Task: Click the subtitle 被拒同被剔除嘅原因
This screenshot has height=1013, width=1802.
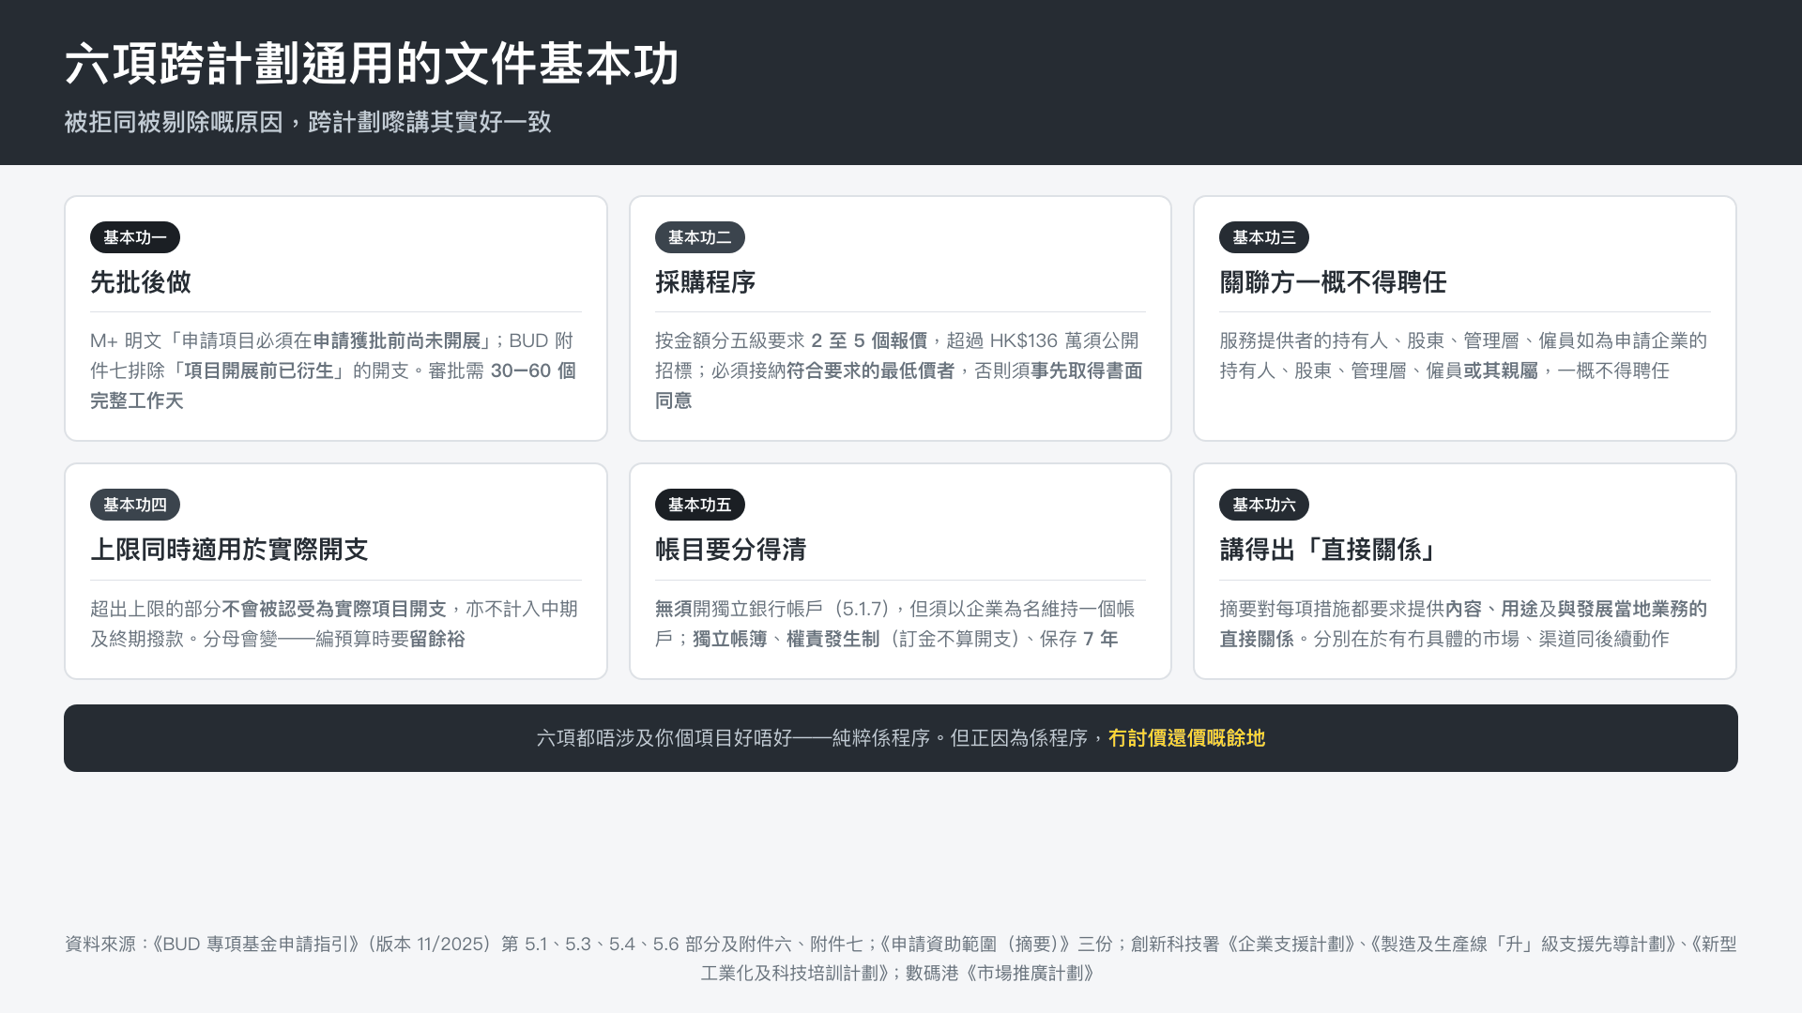Action: click(174, 122)
